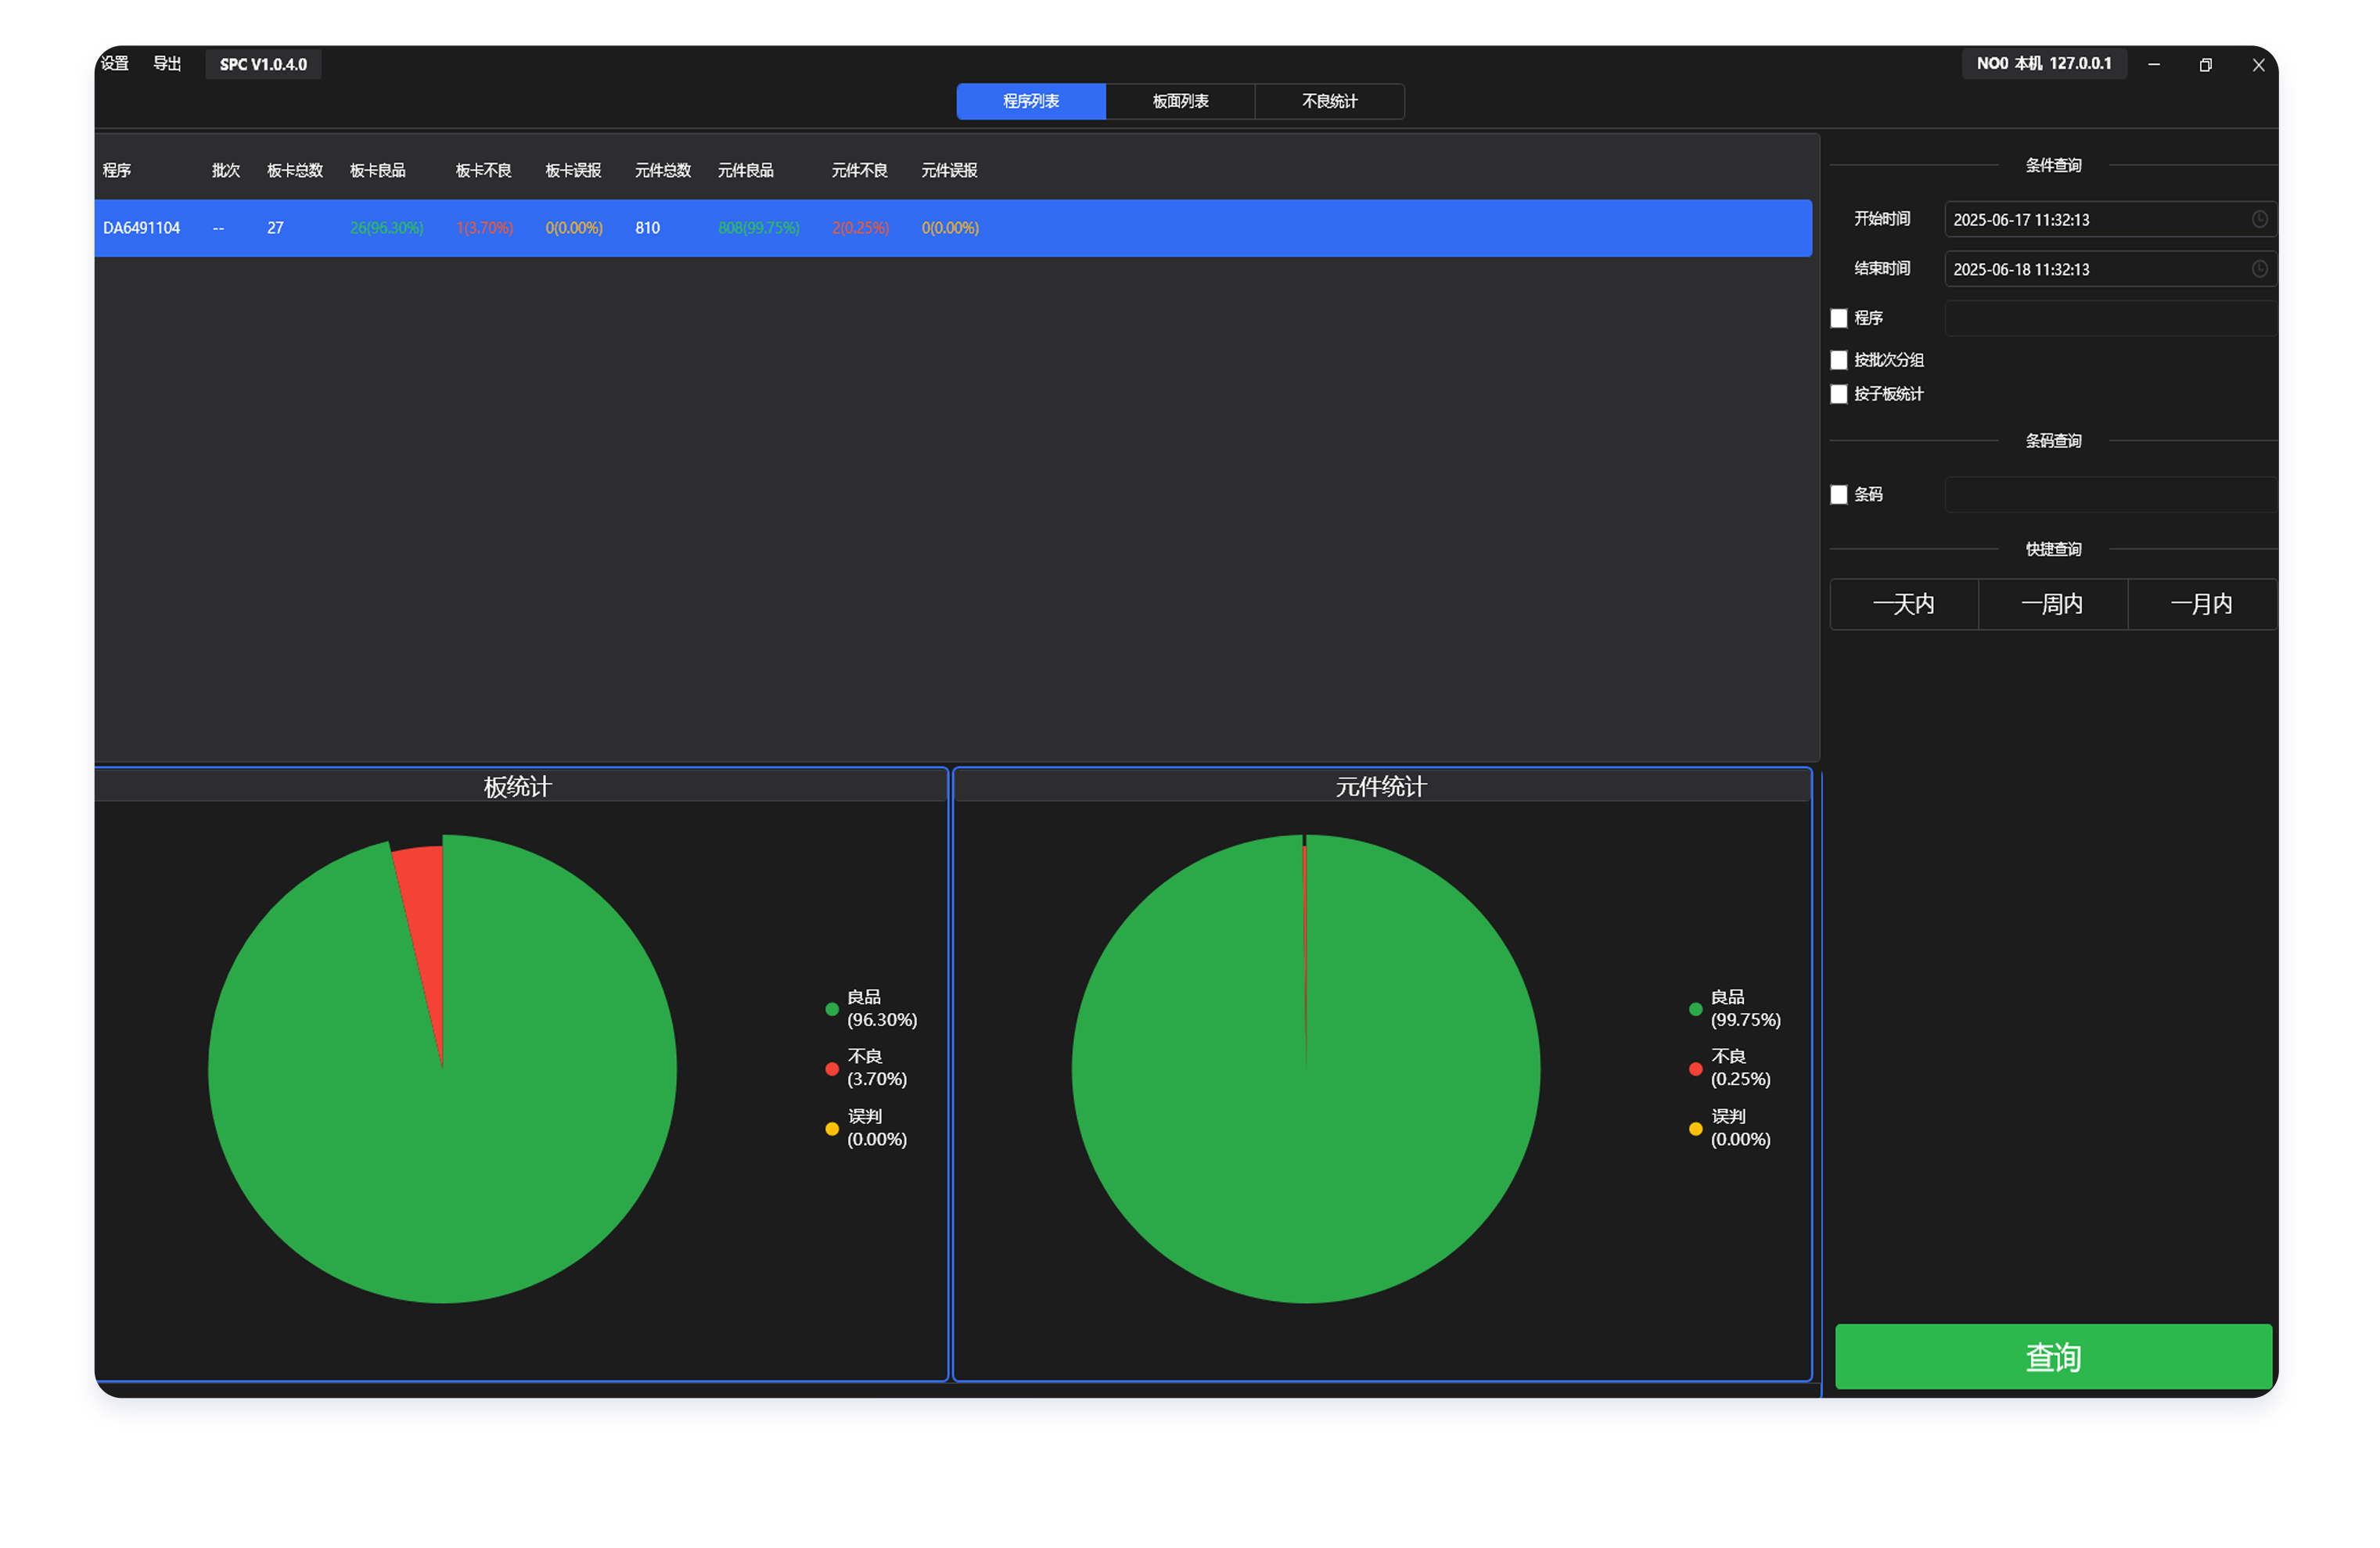Select the 一周内 quick query button
The width and height of the screenshot is (2380, 1548).
point(2052,604)
